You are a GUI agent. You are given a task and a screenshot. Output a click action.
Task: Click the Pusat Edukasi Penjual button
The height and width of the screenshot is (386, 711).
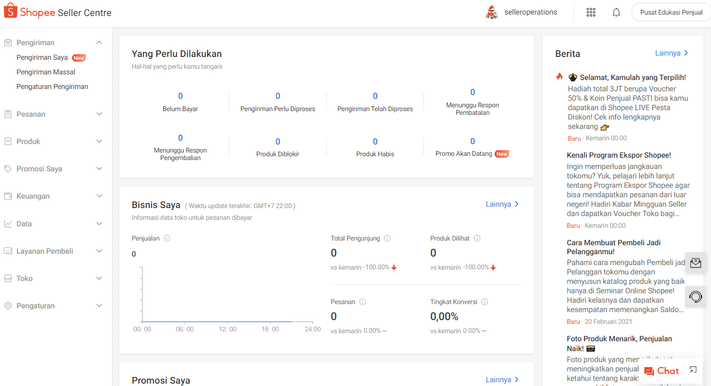tap(671, 12)
